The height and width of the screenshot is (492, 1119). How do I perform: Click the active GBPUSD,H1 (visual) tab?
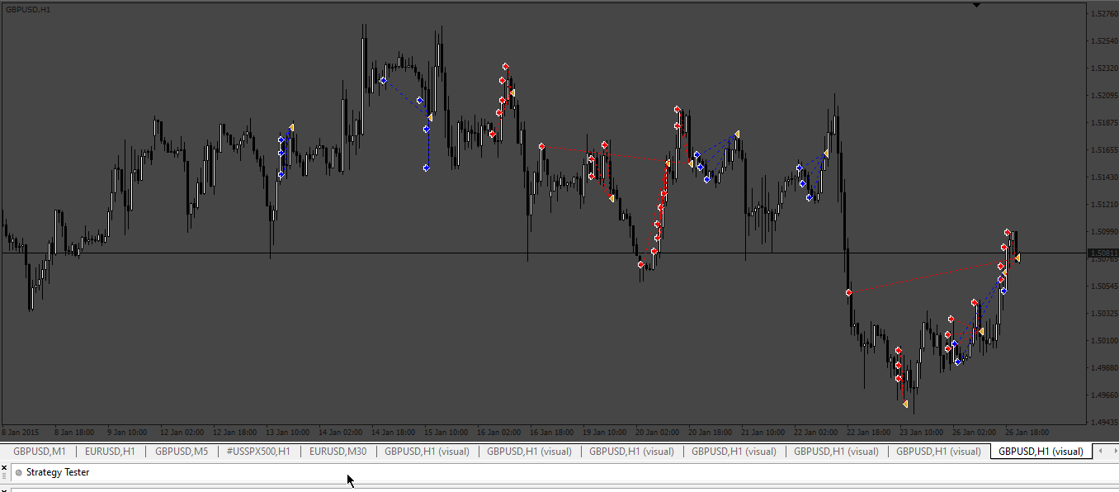click(x=1041, y=452)
